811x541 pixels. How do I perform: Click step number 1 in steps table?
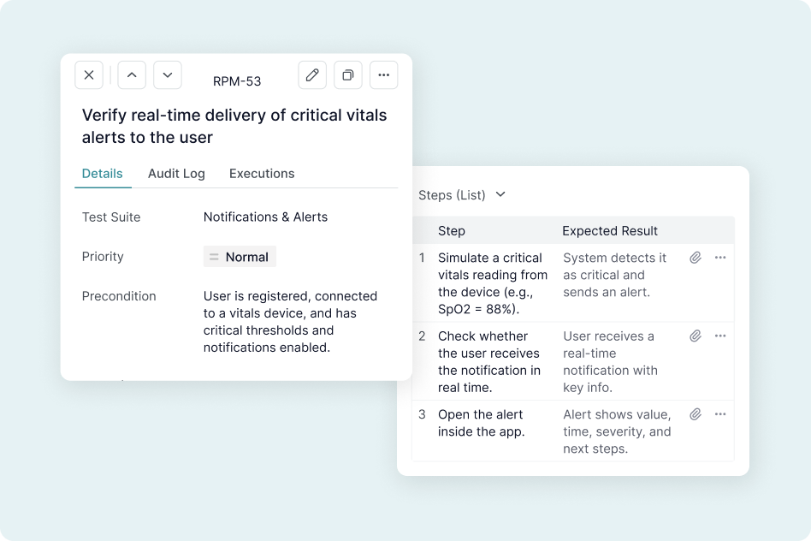(422, 258)
